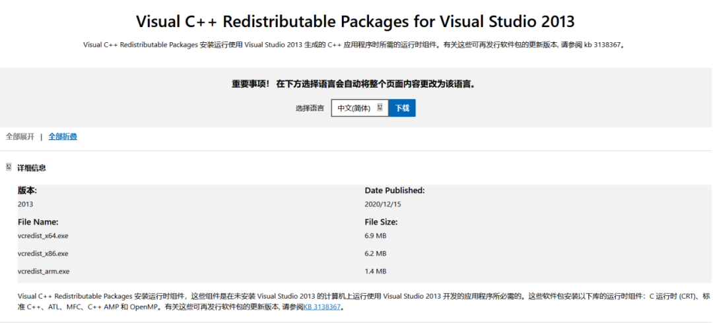Open the KB 3138367 link
Screen dimensions: 713x323
[x=322, y=307]
